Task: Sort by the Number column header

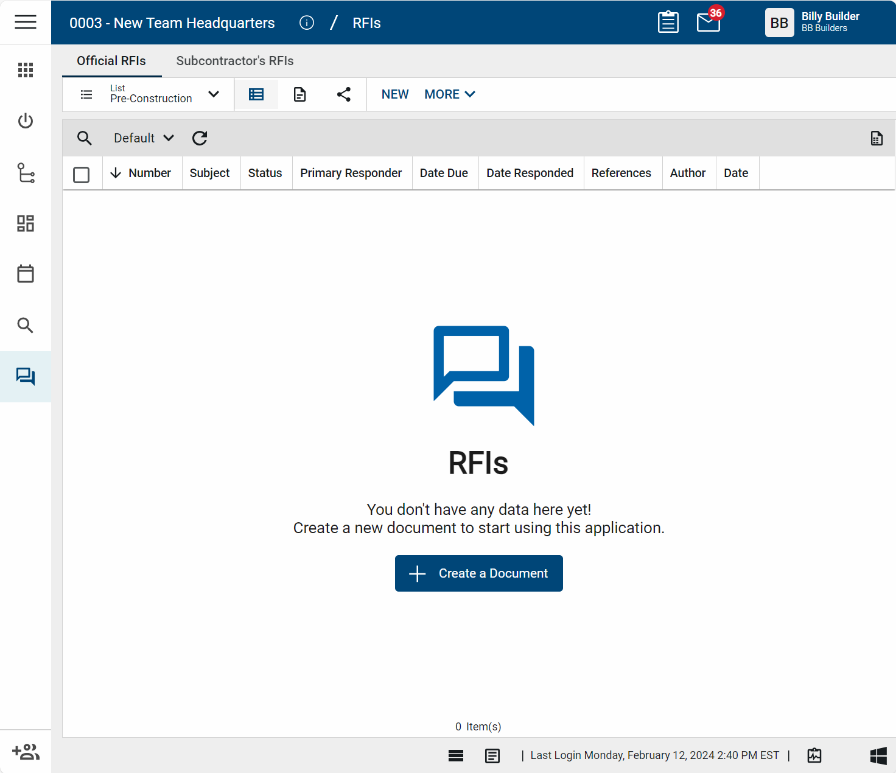Action: (149, 173)
